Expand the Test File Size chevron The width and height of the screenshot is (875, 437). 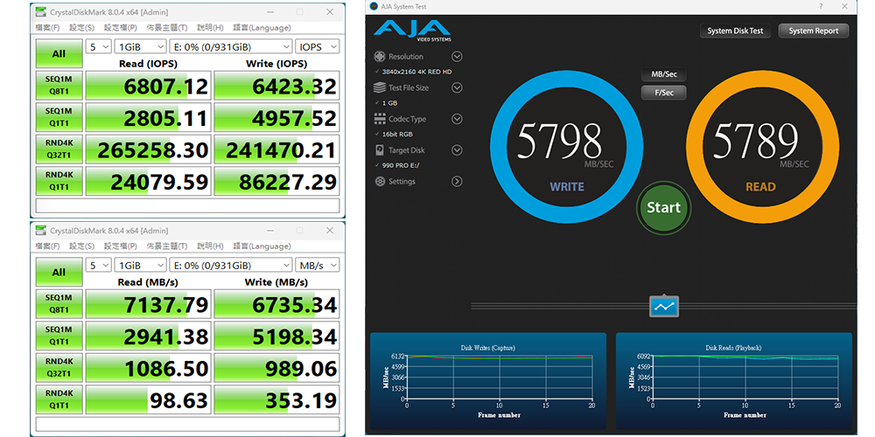(x=457, y=87)
